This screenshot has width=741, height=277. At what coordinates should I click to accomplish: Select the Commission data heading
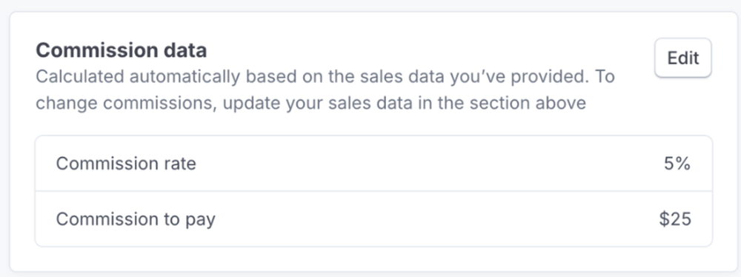[x=122, y=50]
